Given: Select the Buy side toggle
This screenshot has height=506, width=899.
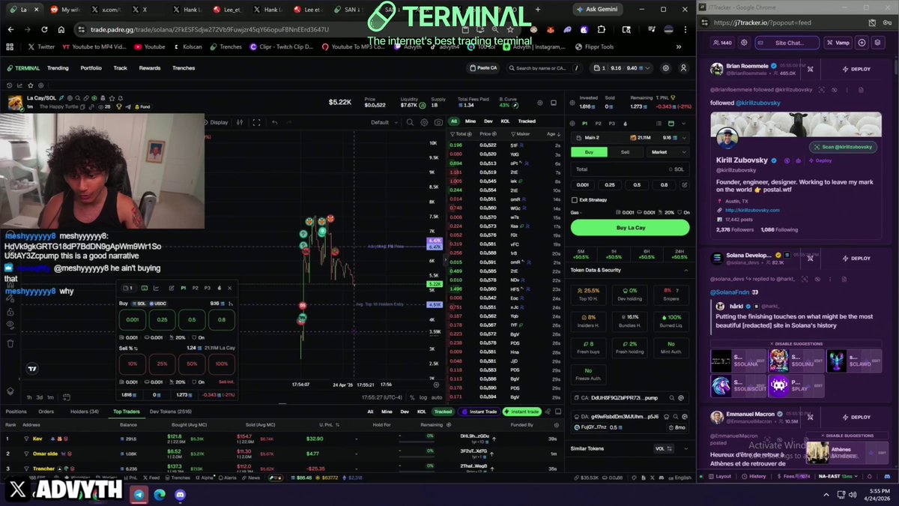Looking at the screenshot, I should [x=589, y=151].
